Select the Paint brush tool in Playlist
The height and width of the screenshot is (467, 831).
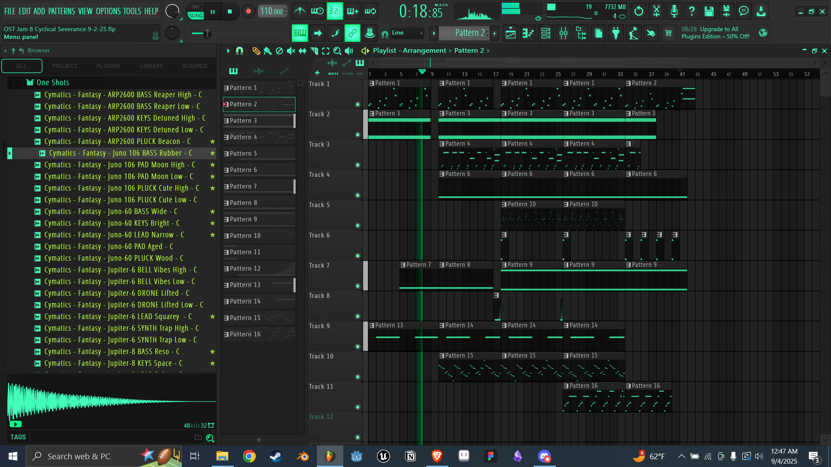[x=267, y=51]
